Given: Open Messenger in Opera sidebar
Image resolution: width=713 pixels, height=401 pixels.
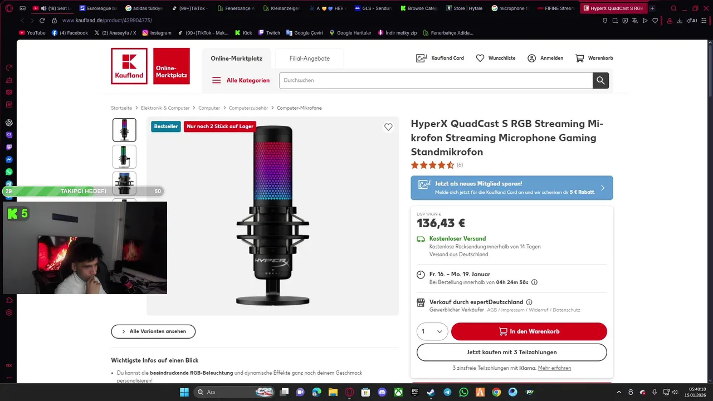Looking at the screenshot, I should tap(9, 159).
